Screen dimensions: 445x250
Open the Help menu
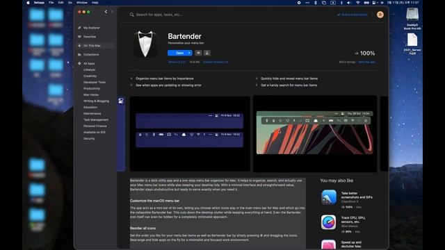point(95,3)
